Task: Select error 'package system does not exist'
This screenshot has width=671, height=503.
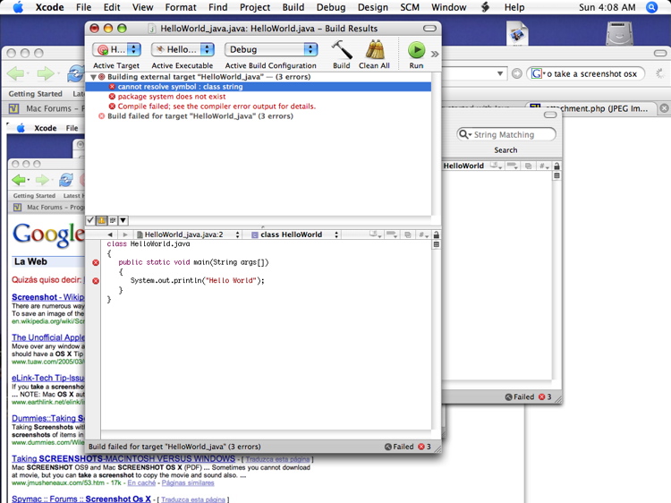Action: pyautogui.click(x=258, y=97)
